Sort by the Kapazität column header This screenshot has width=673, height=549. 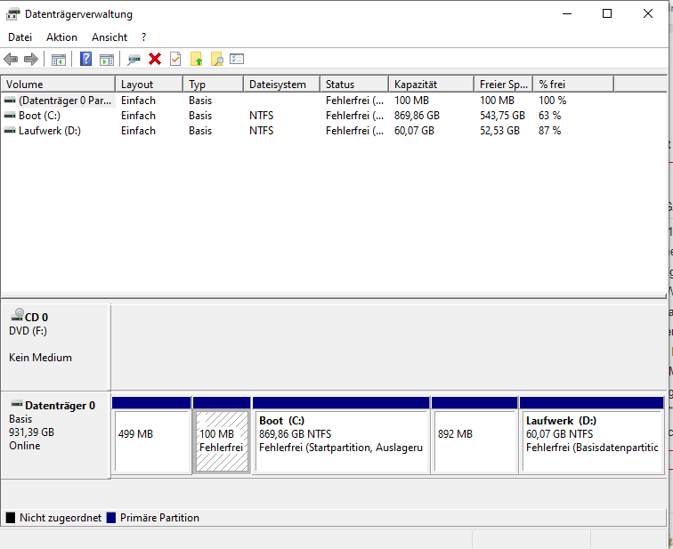tap(432, 84)
